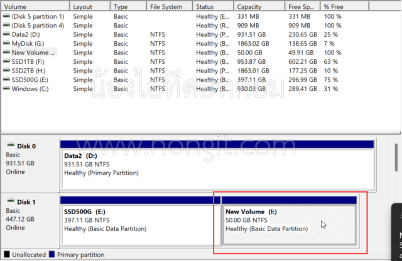
Task: Click the Disk 1 disk icon
Action: tap(11, 201)
